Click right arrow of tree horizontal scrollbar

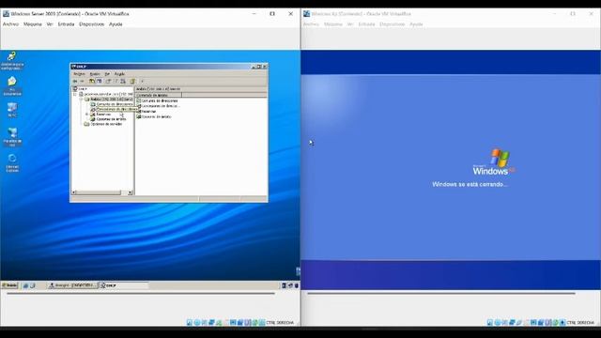point(131,192)
